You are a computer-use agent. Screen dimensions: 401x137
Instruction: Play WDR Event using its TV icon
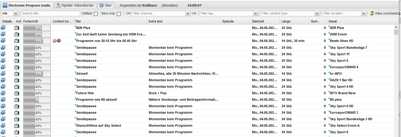(17, 34)
